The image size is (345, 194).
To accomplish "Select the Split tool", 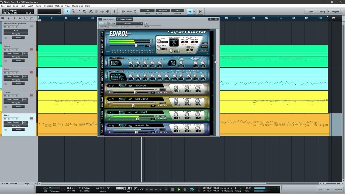I will [79, 12].
